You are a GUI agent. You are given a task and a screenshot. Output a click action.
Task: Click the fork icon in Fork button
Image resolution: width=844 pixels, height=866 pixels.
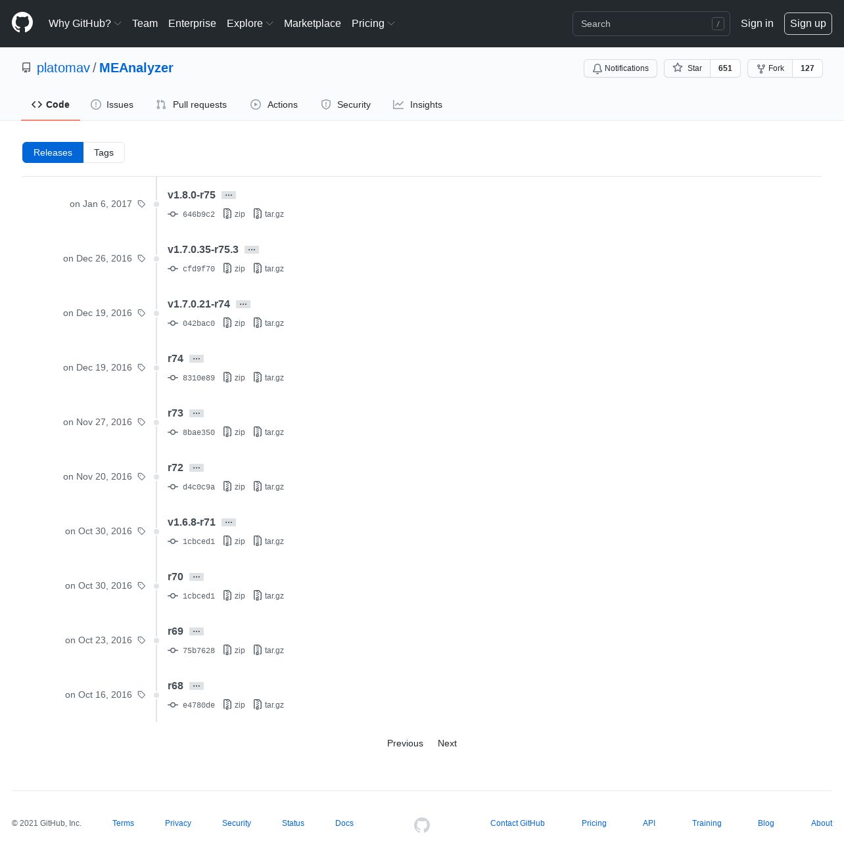(761, 68)
